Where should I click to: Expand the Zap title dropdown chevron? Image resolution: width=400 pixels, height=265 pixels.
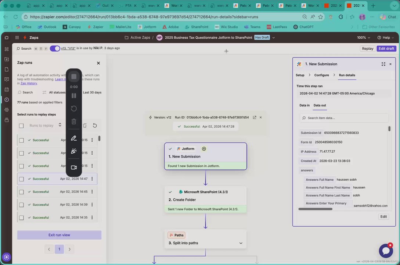click(274, 38)
